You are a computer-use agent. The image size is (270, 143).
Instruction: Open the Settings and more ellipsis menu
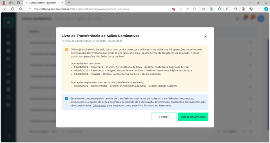pos(259,9)
